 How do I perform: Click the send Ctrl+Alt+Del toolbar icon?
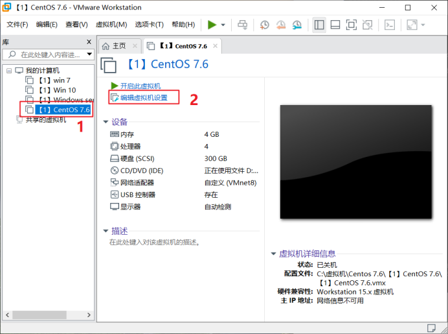pos(243,25)
